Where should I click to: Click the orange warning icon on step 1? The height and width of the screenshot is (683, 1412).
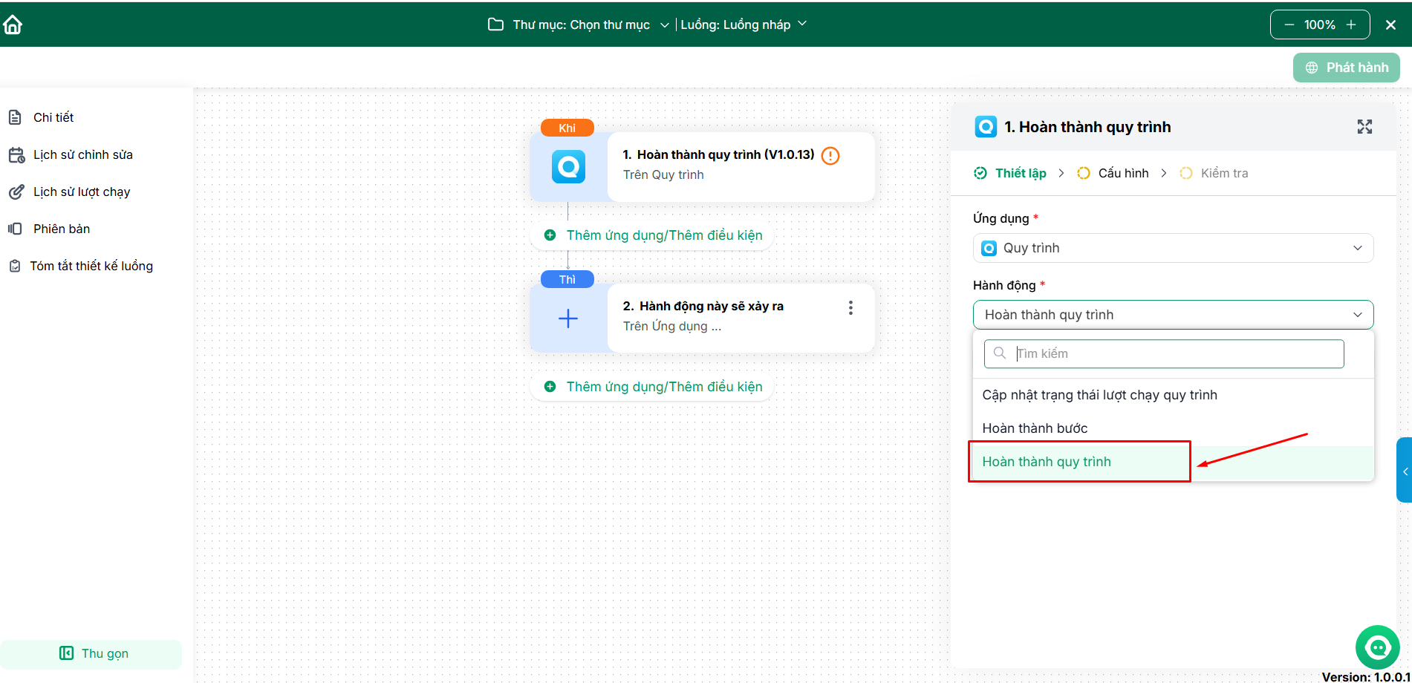tap(830, 156)
